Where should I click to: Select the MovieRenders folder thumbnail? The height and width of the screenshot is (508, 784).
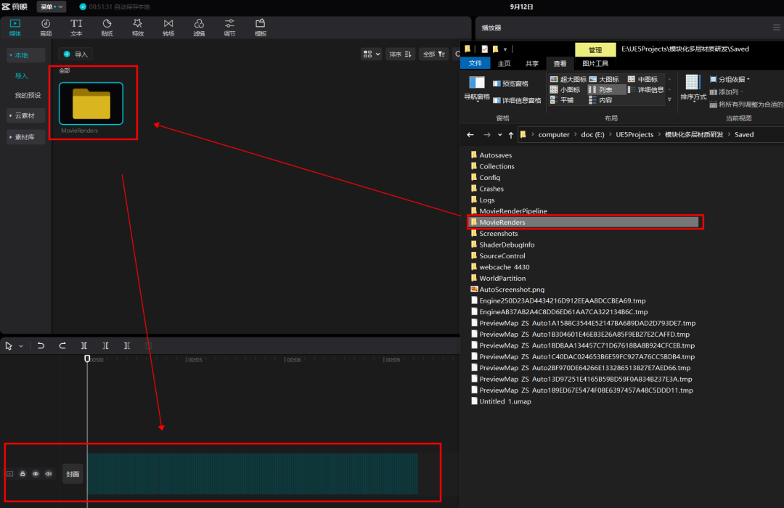(91, 104)
